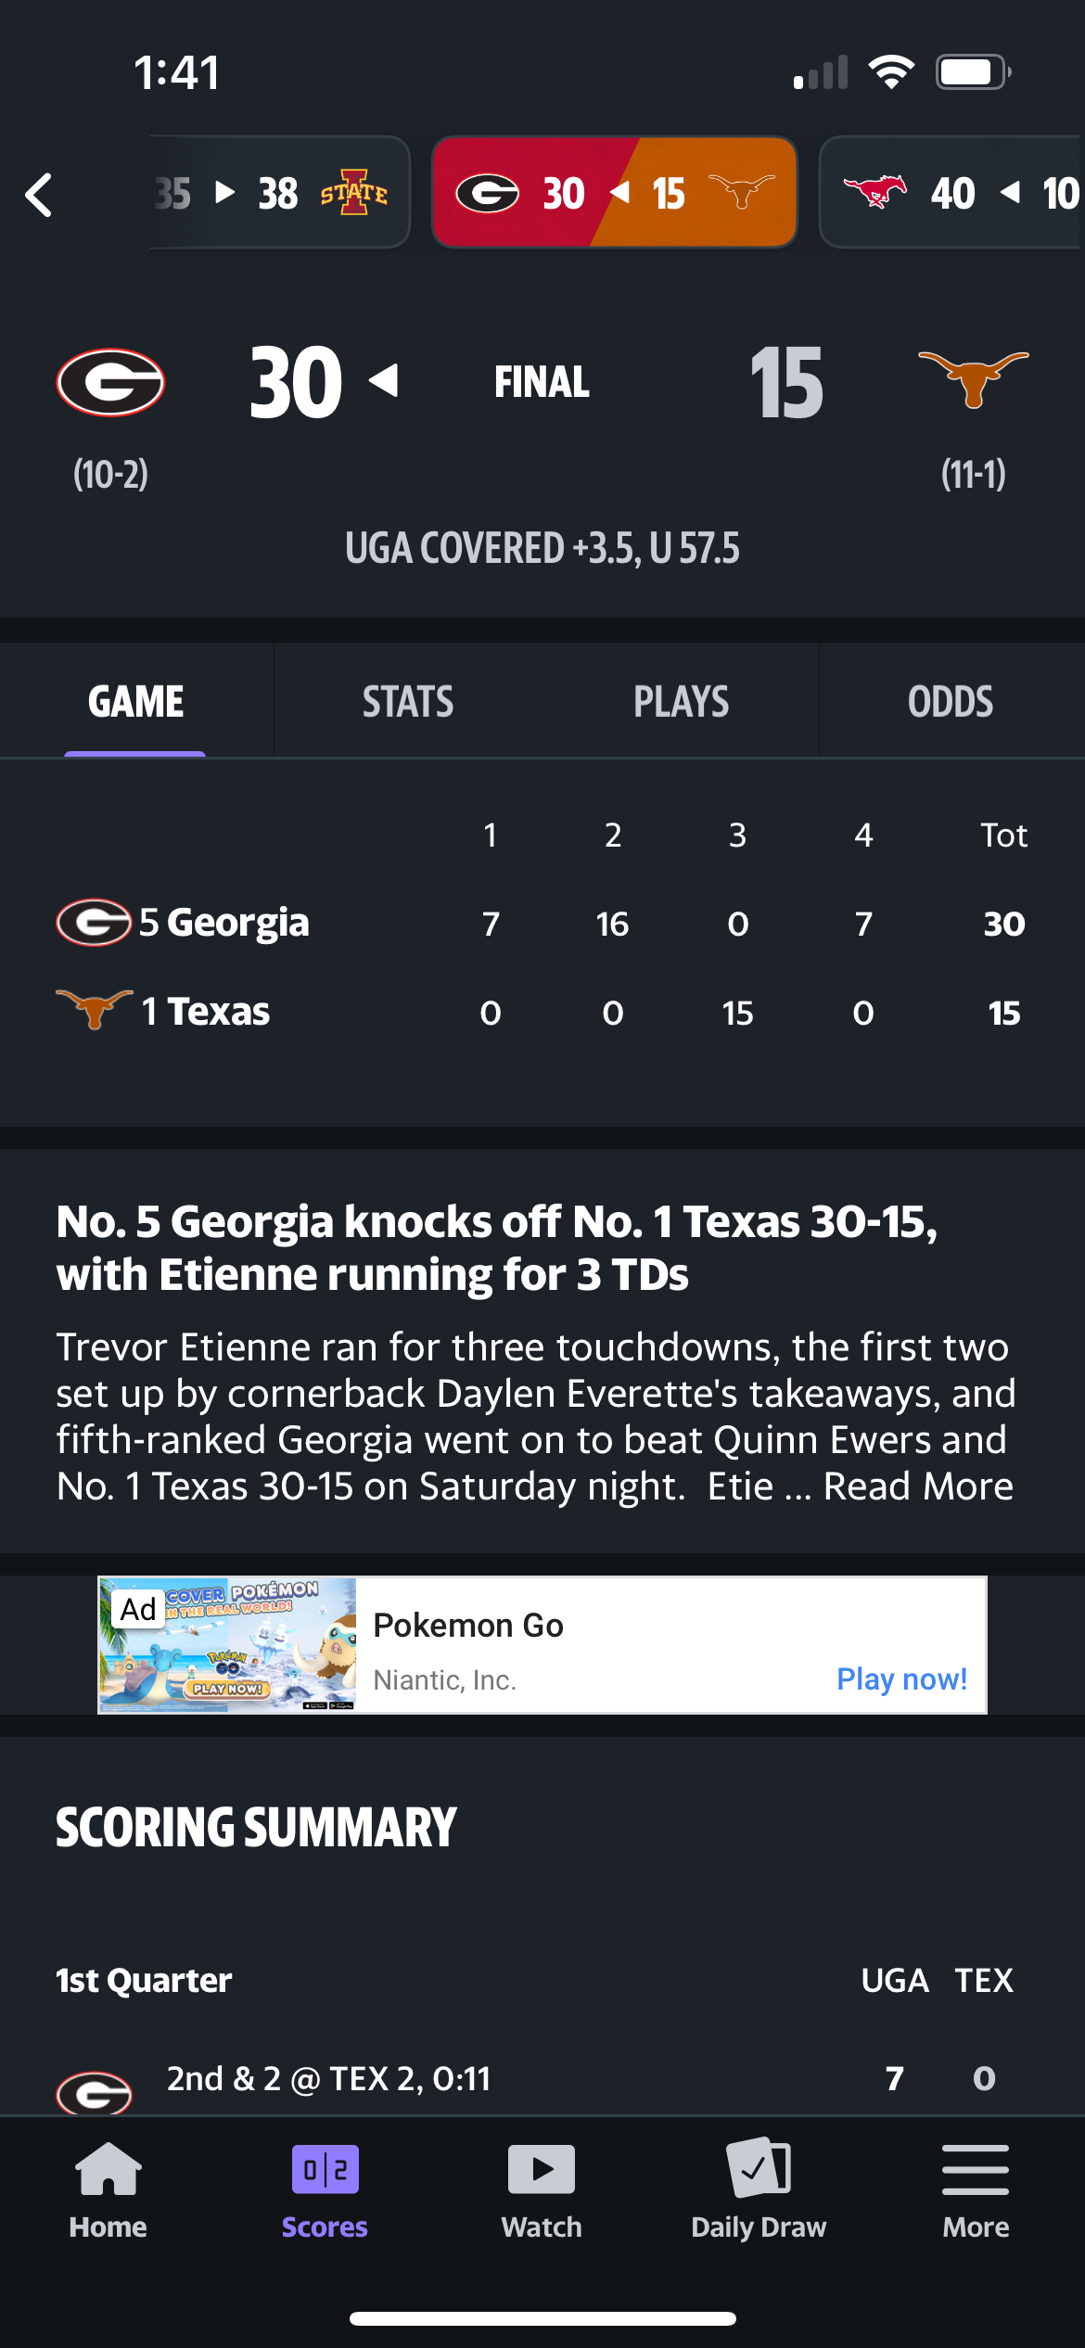The height and width of the screenshot is (2348, 1085).
Task: Open the Georgia knocks off Texas headline
Action: pos(496,1247)
